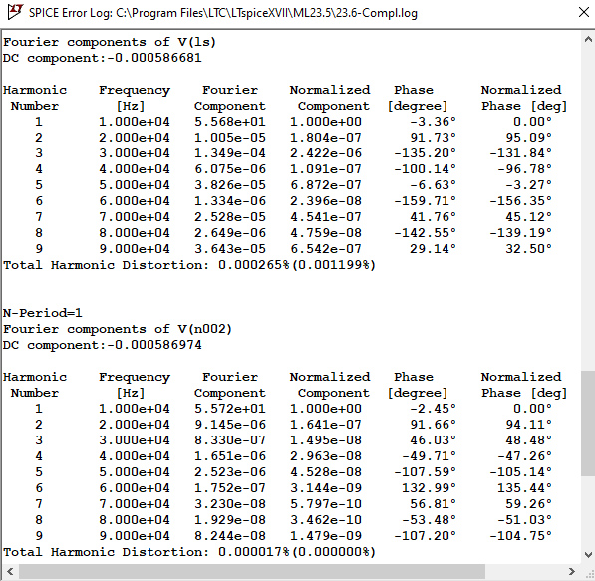This screenshot has height=581, width=595.
Task: Click the normalized phase 95.09°
Action: tap(528, 138)
